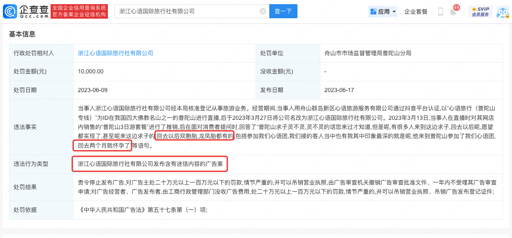
Task: Click the 2023-06-09 penalty date value
Action: [x=93, y=90]
